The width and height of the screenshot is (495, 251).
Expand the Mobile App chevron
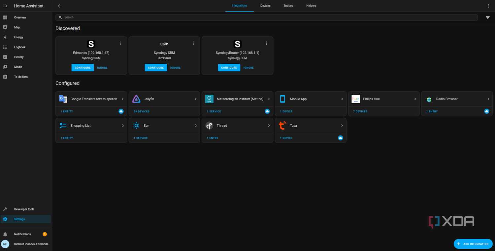pyautogui.click(x=342, y=99)
